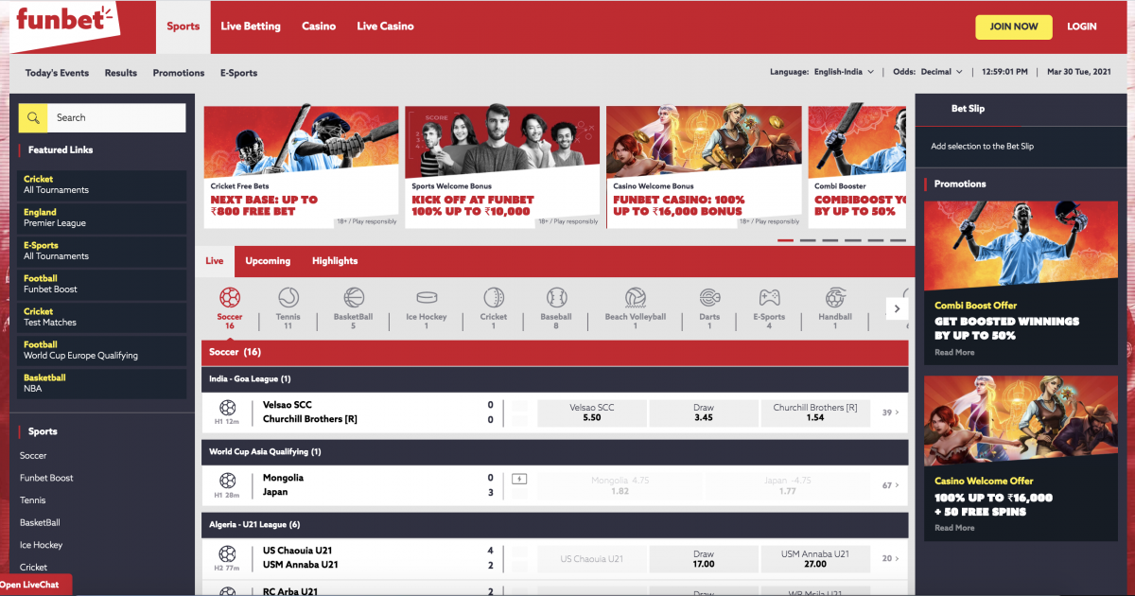Pick the Ice Hockey icon
Viewport: 1135px width, 596px height.
tap(427, 298)
